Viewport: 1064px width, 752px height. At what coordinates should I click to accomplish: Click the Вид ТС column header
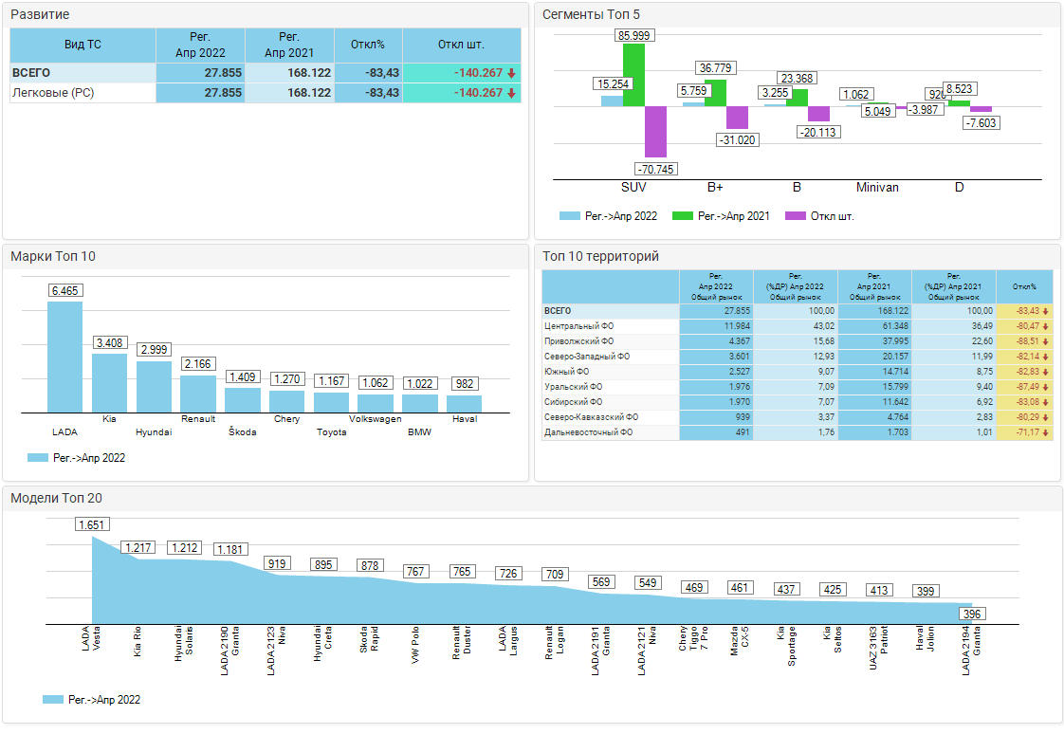click(x=83, y=45)
